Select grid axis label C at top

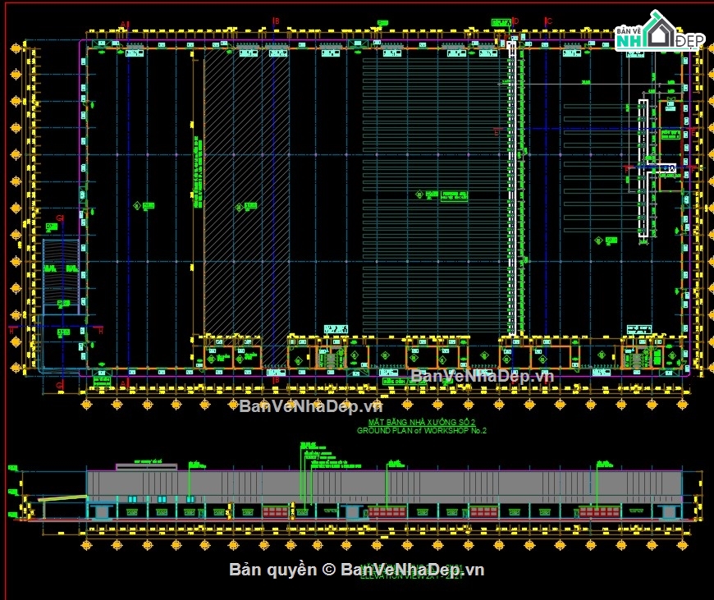pos(549,21)
